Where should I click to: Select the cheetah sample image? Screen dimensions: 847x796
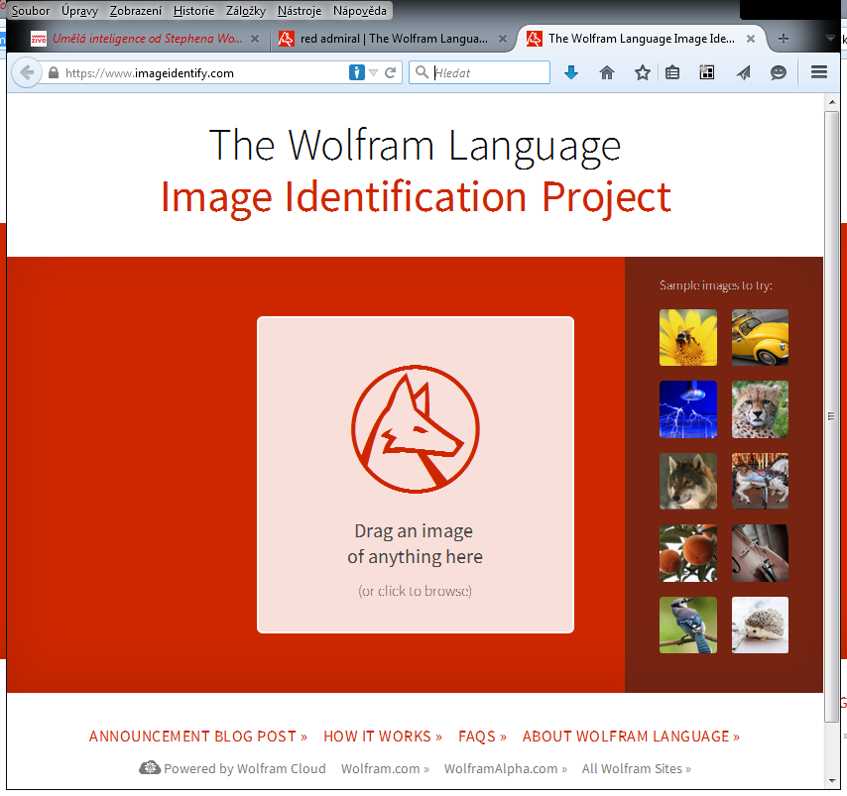click(x=760, y=409)
